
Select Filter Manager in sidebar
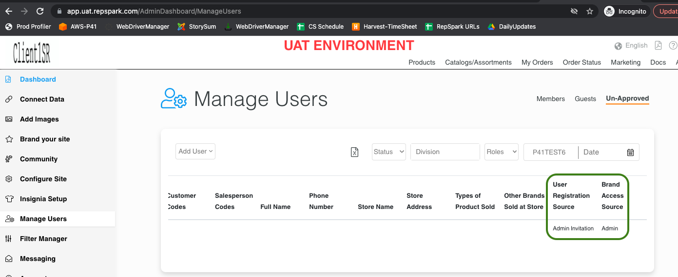43,239
